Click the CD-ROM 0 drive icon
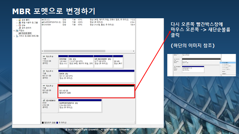This screenshot has width=239, height=134. [x=44, y=100]
